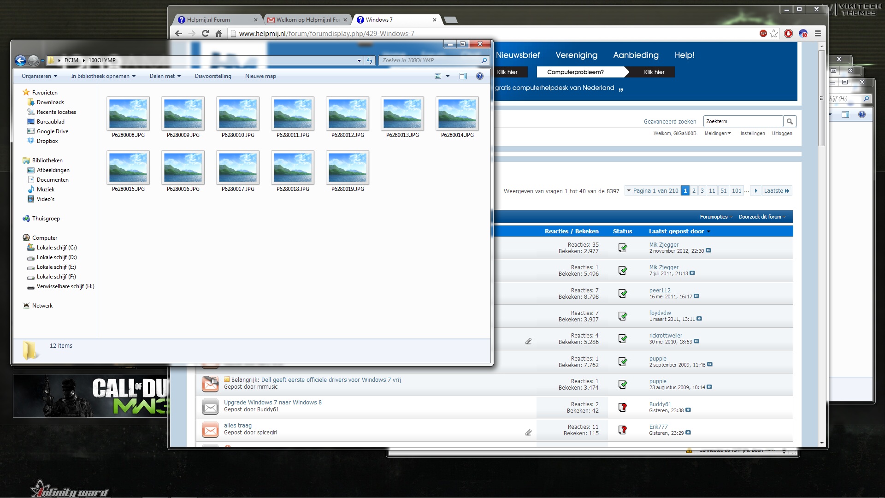This screenshot has width=885, height=498.
Task: Open Chrome menu hamburger icon
Action: click(818, 33)
